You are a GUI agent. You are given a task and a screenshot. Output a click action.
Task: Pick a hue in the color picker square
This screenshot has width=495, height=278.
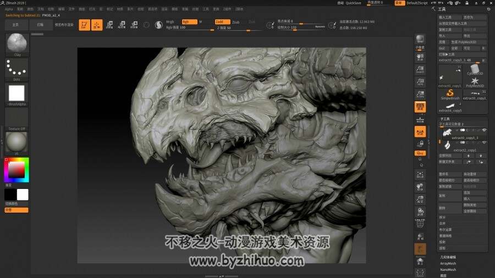(x=16, y=170)
